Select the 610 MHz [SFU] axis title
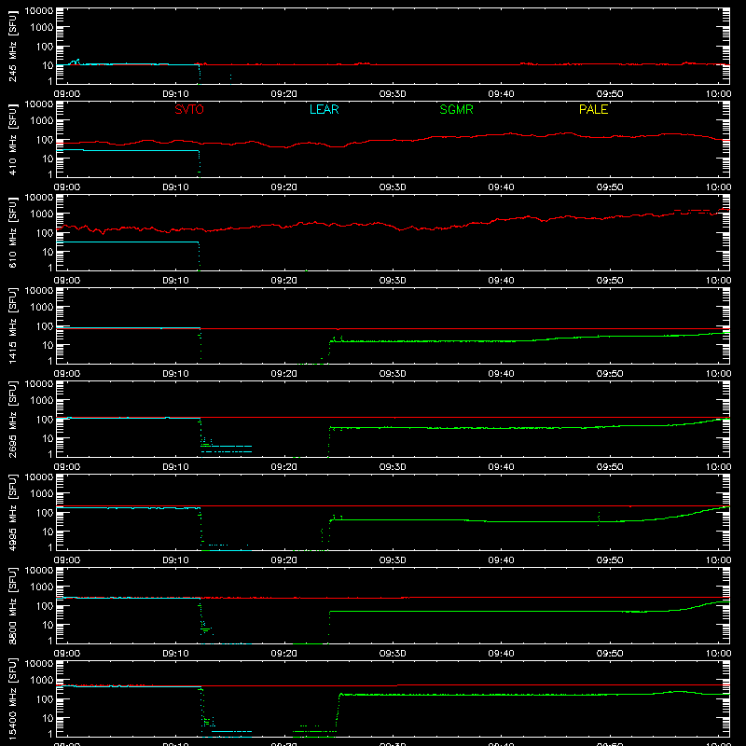The image size is (746, 746). tap(13, 232)
